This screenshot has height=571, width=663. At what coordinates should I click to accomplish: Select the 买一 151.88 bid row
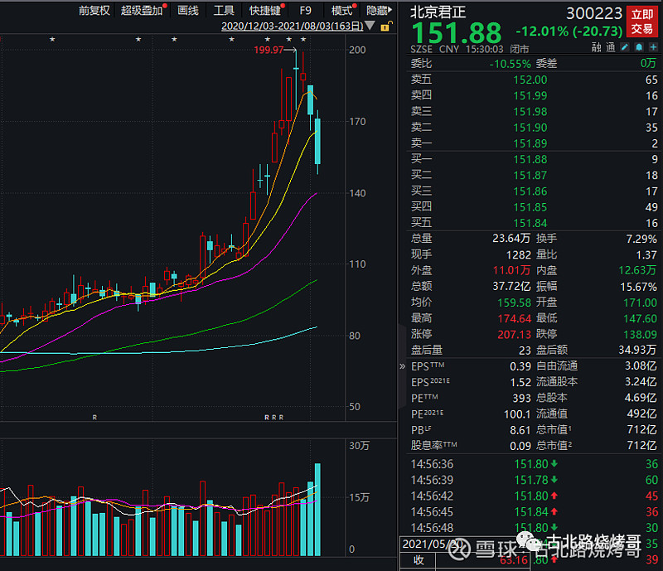point(534,159)
